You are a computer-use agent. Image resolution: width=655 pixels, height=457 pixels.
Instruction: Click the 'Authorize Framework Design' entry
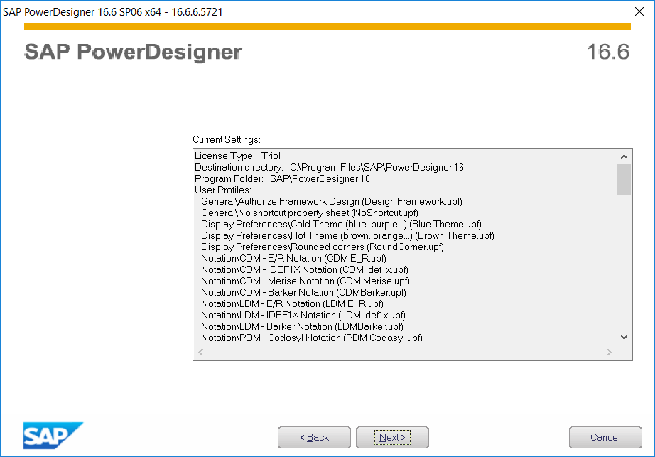tap(332, 201)
